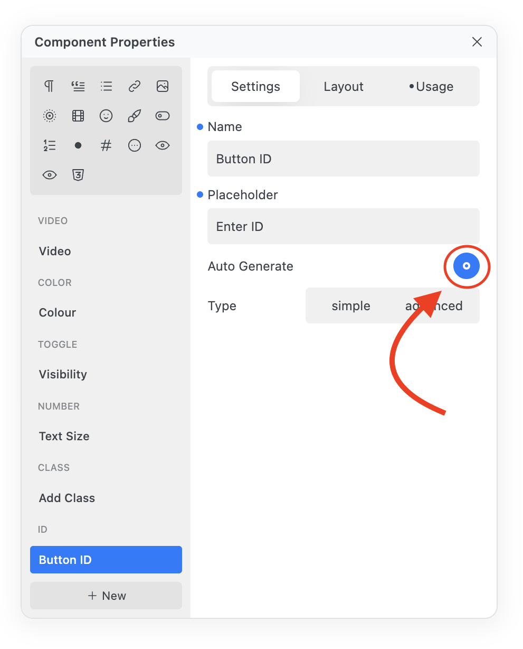Click the CSS3 shield icon
The width and height of the screenshot is (523, 649).
point(78,175)
